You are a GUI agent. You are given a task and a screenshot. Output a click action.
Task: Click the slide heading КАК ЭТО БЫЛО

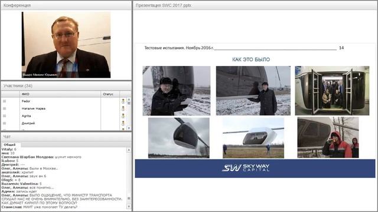coord(251,59)
